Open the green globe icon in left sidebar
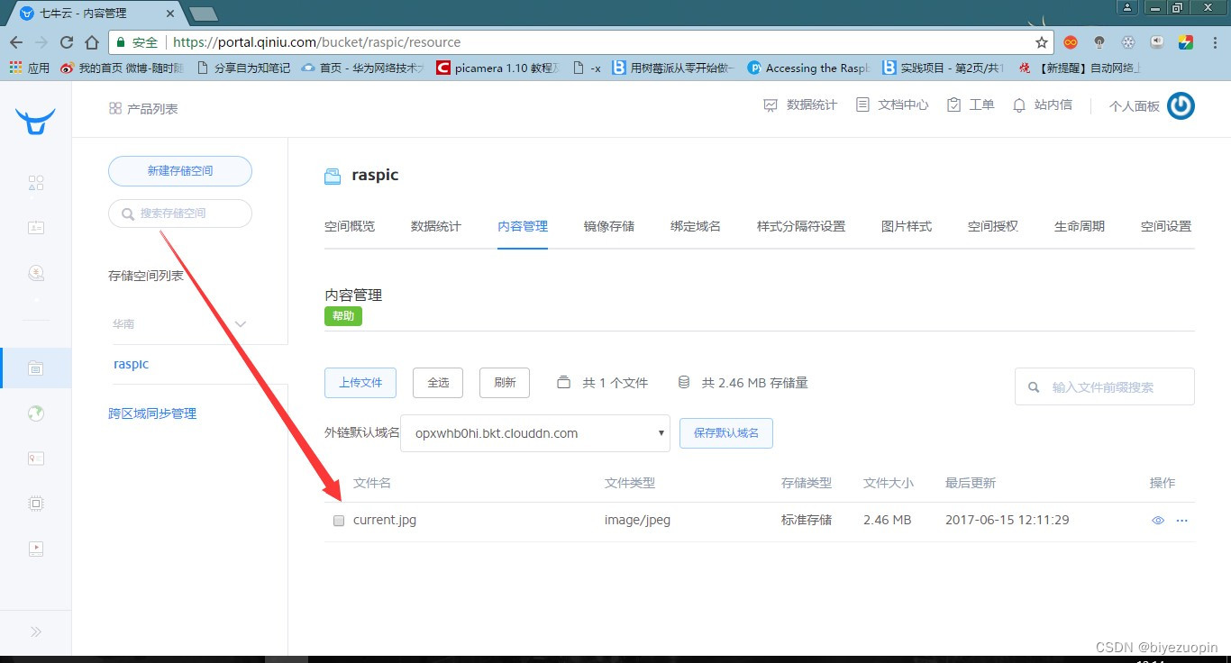Viewport: 1231px width, 663px height. 36,413
